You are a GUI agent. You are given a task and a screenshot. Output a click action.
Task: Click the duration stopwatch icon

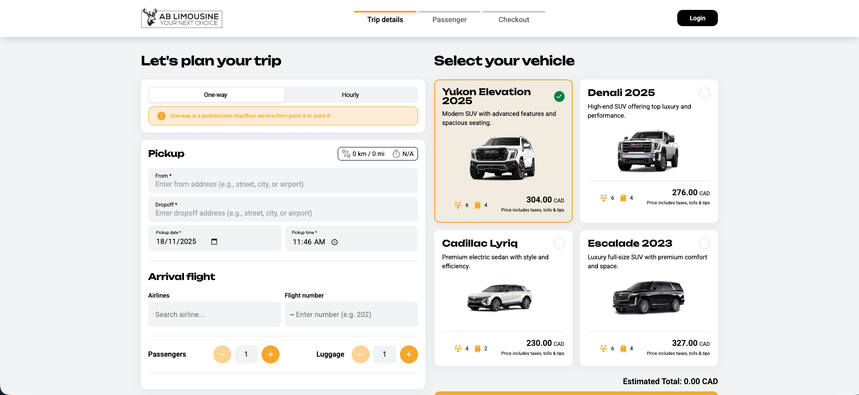[x=396, y=154]
